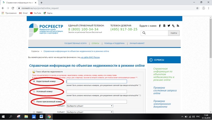Select the Условный номер radio button

coord(34,91)
